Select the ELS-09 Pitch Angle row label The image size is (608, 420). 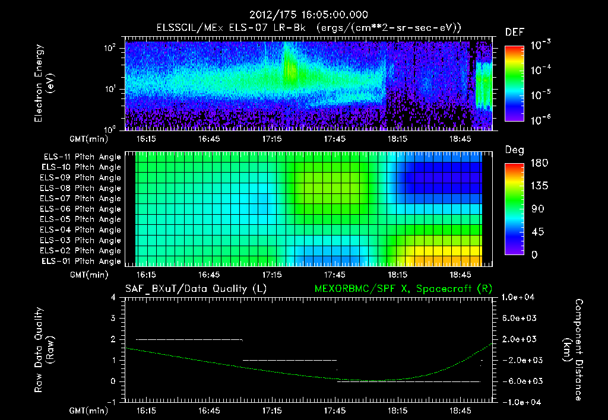click(x=81, y=178)
